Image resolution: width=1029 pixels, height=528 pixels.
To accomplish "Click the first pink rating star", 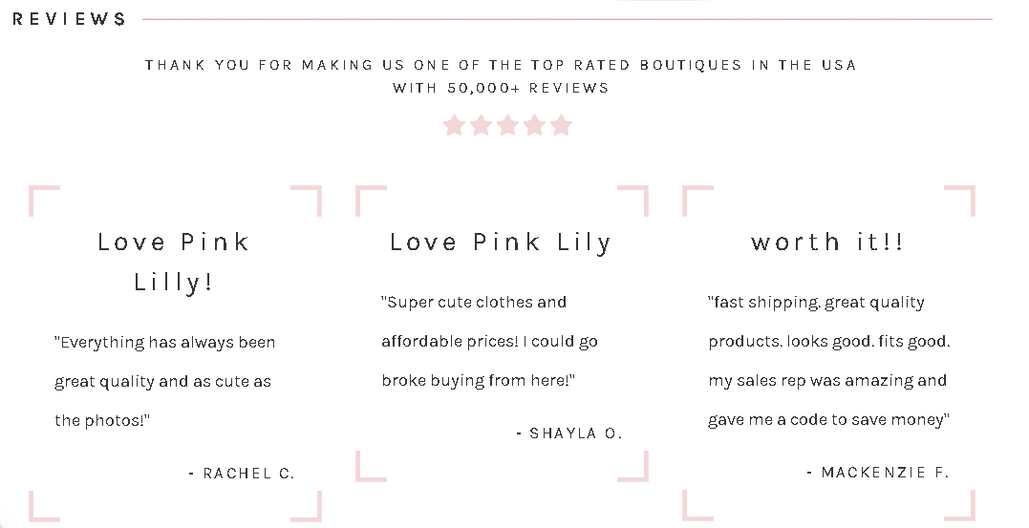I will (x=454, y=125).
